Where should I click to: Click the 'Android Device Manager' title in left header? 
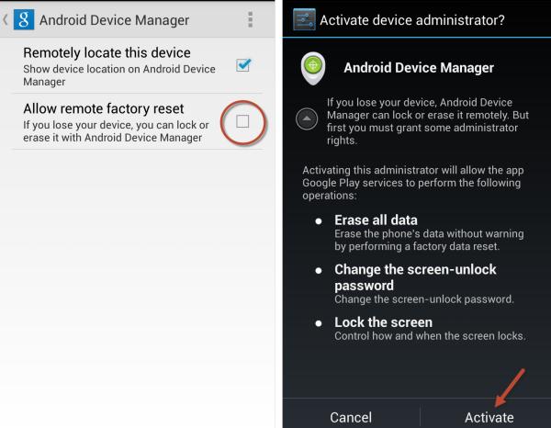pyautogui.click(x=114, y=20)
